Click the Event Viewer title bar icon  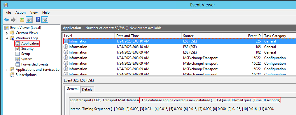[x=6, y=5]
